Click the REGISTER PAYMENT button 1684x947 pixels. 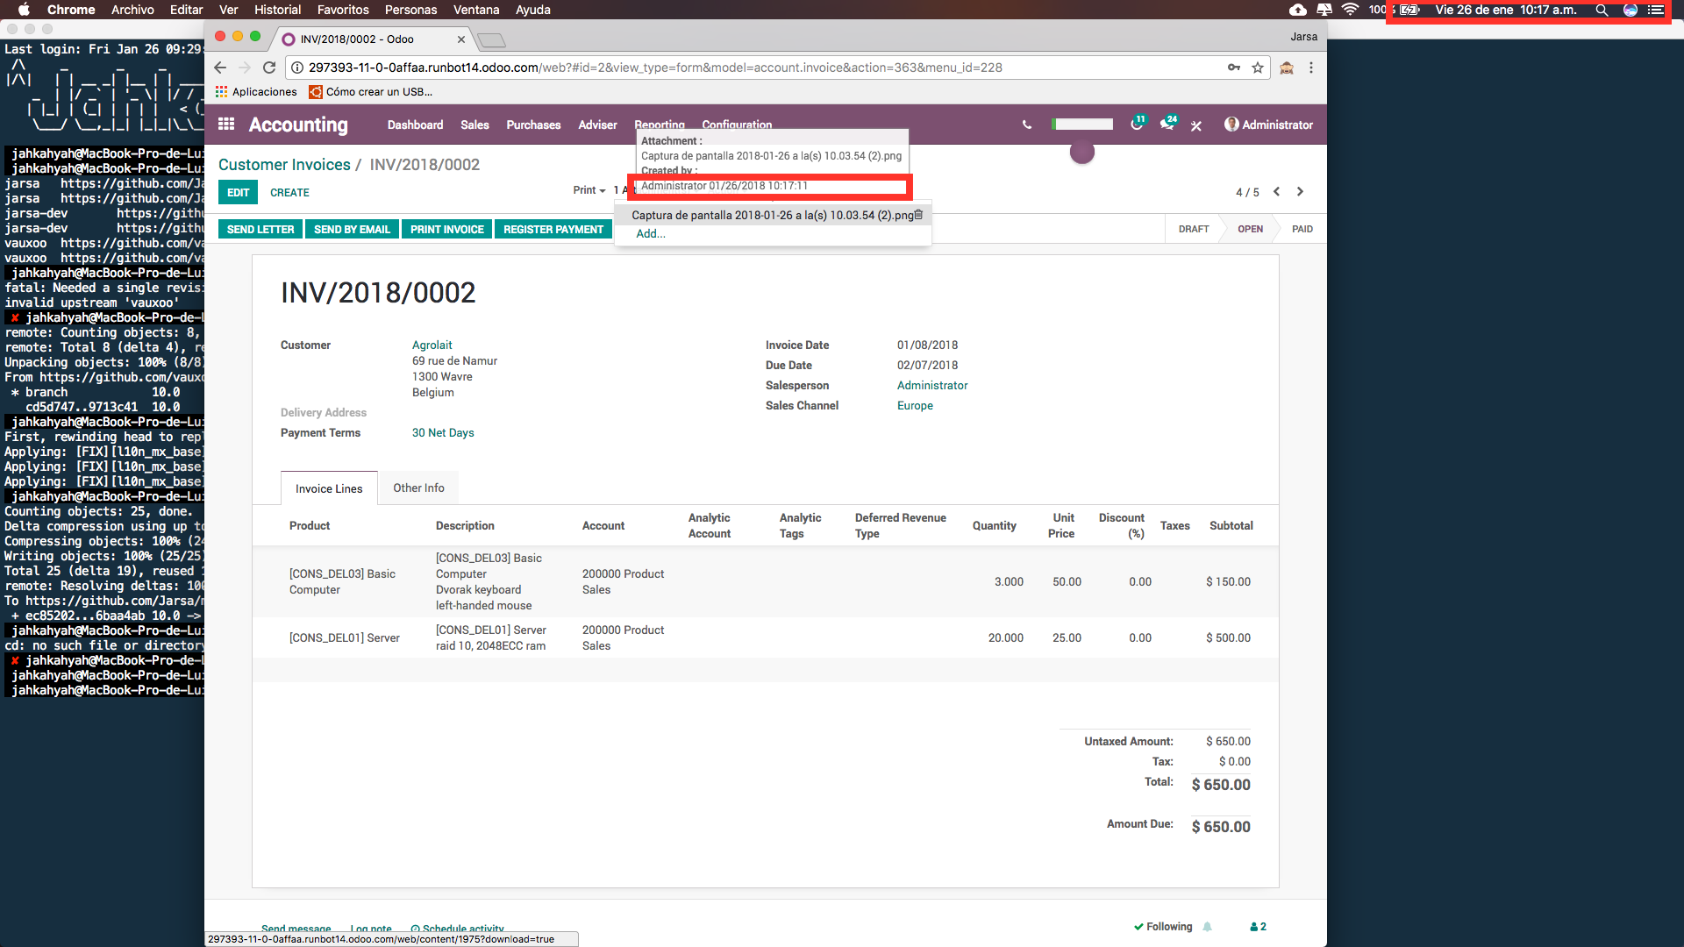[x=553, y=229]
